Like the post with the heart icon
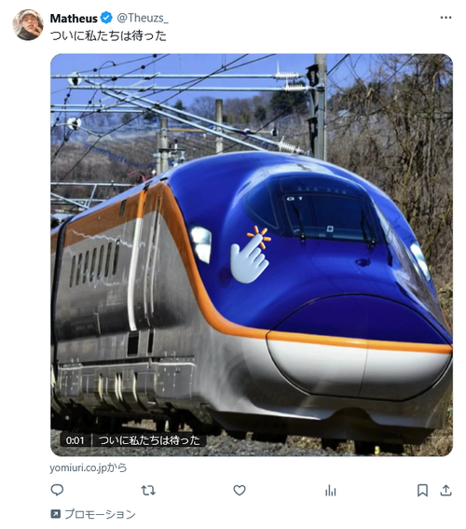The width and height of the screenshot is (466, 529). click(240, 490)
